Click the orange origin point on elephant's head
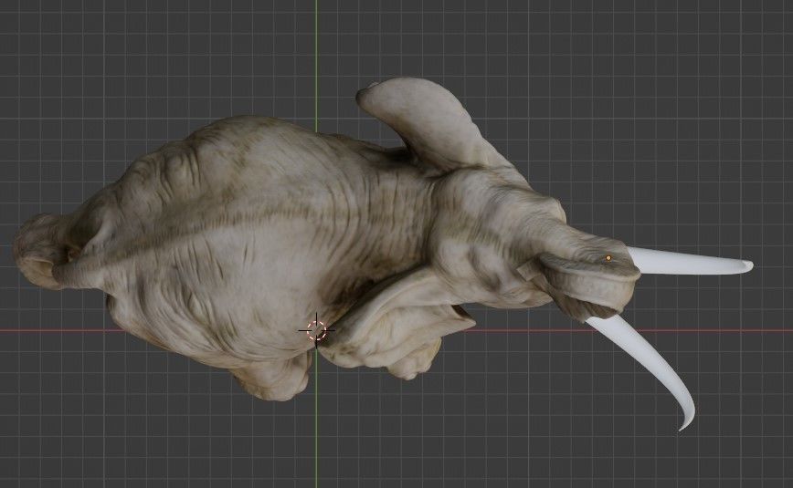 pyautogui.click(x=608, y=257)
